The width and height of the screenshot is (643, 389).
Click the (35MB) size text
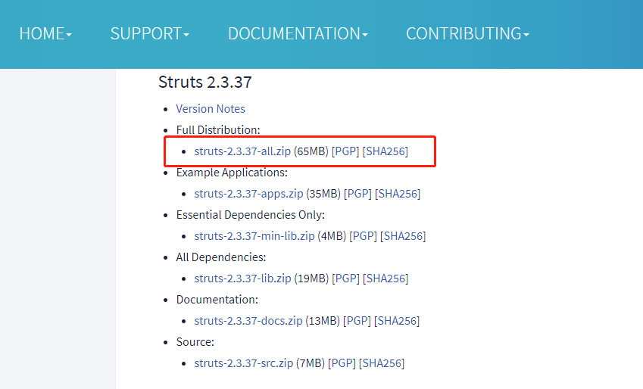point(323,194)
